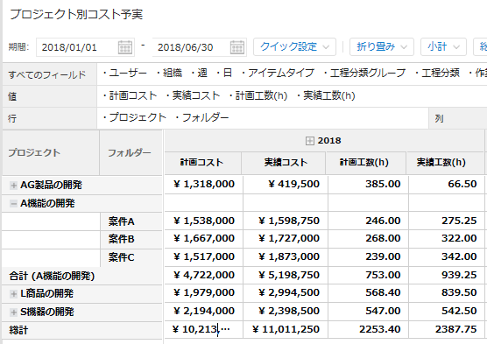487x344 pixels.
Task: Click 合計 (A機能の開発) subtotal row
Action: click(x=82, y=276)
